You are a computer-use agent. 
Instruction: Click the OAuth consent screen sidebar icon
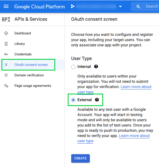click(x=6, y=65)
